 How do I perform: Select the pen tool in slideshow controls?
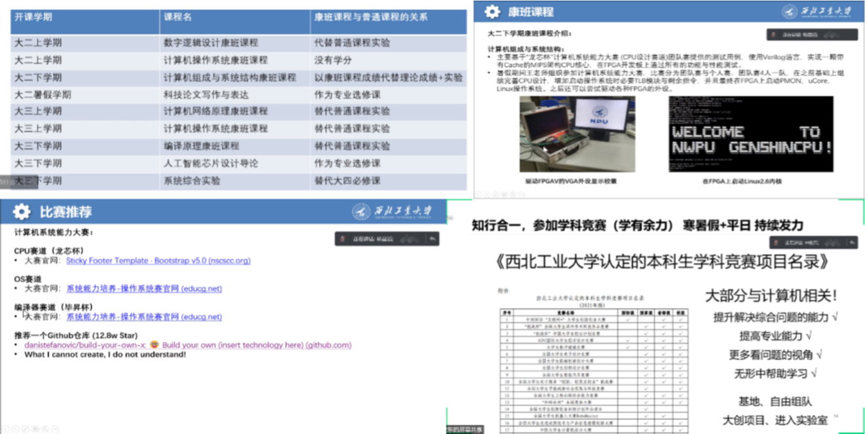click(24, 429)
